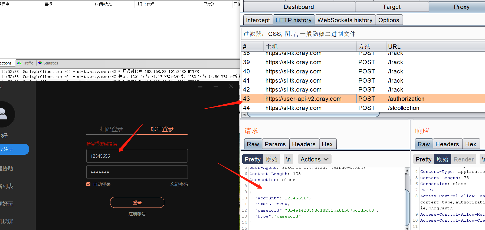Viewport: 485px width, 230px height.
Task: Select history row 40 /track request
Action: [363, 71]
